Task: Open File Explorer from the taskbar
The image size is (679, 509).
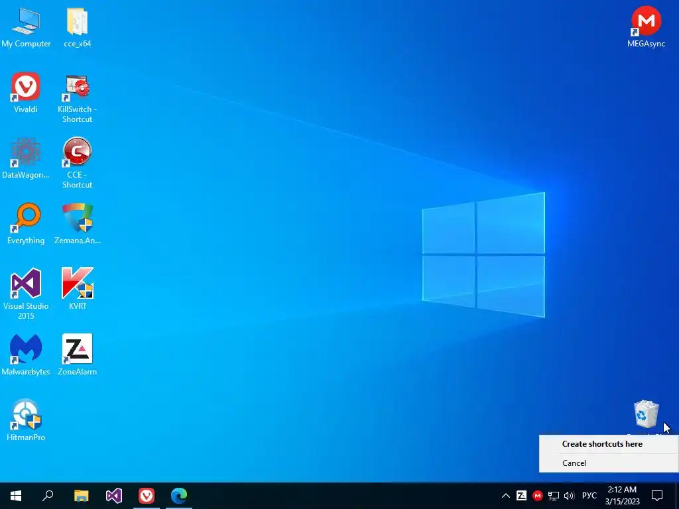Action: [81, 496]
